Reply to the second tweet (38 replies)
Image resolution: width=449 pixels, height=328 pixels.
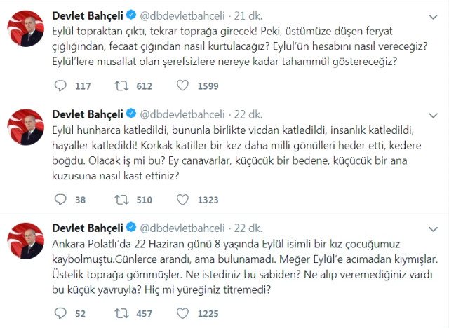point(61,199)
